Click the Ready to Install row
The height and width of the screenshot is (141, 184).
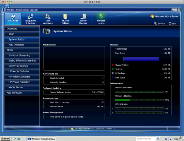tap(77, 78)
